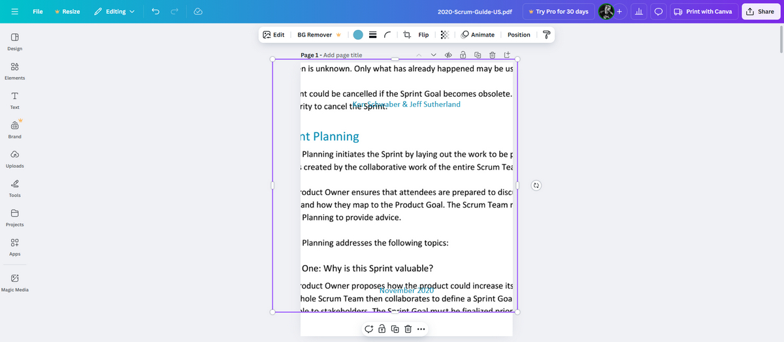Viewport: 784px width, 342px height.
Task: Toggle hide page eye icon
Action: (x=448, y=55)
